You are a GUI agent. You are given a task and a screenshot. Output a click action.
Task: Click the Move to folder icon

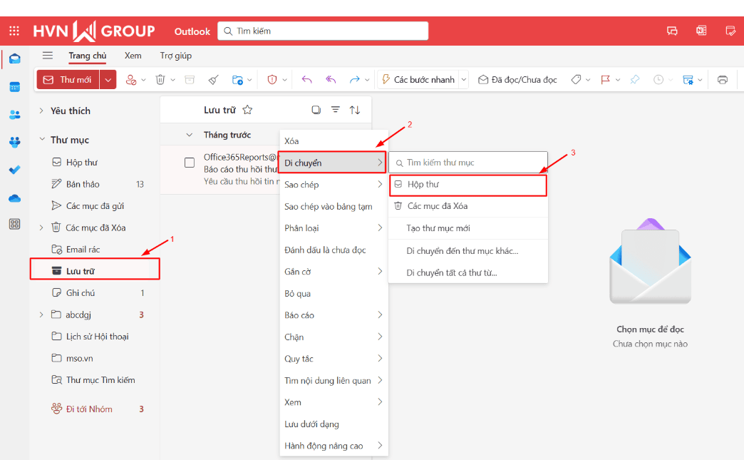pos(237,80)
